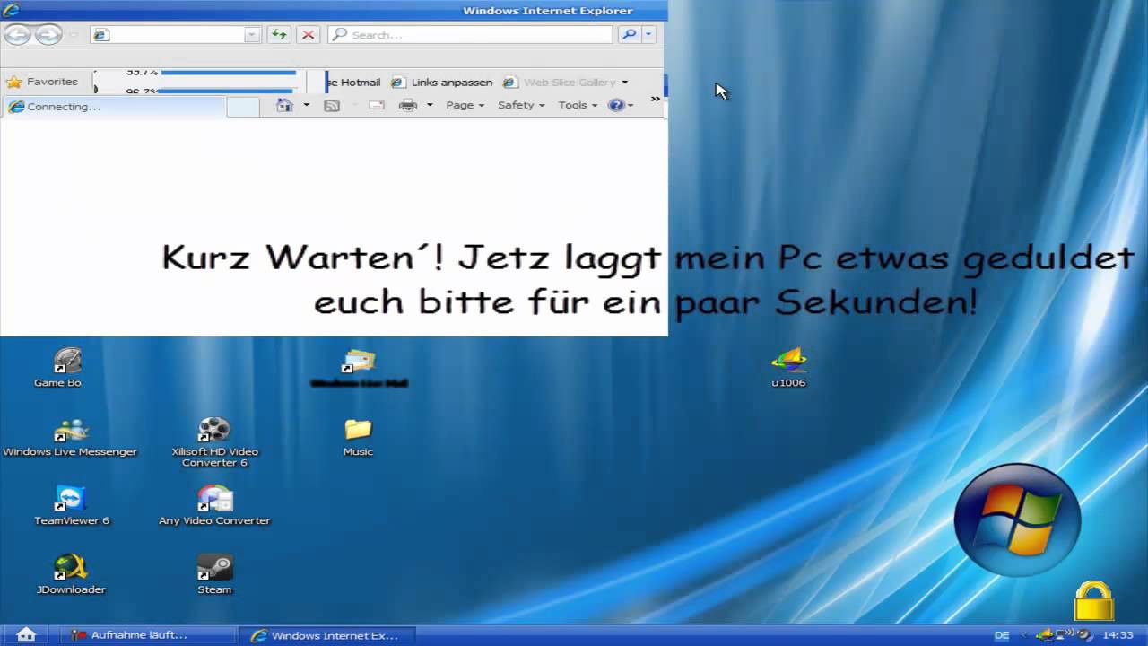Screen dimensions: 1148x646
Task: Open the address bar history dropdown
Action: 252,35
